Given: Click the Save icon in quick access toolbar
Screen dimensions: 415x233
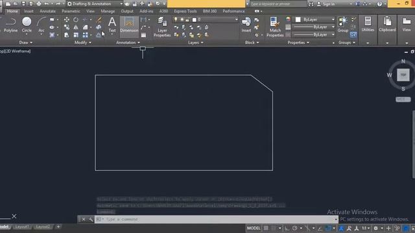Looking at the screenshot, I should tap(23, 4).
